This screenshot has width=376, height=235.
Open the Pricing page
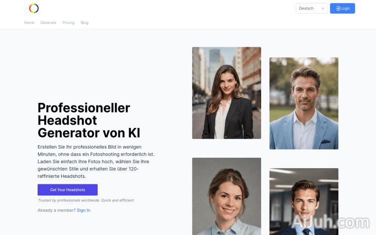69,23
